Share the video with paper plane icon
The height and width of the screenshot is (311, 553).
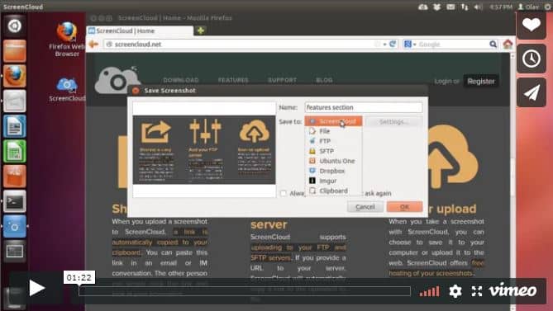click(532, 92)
